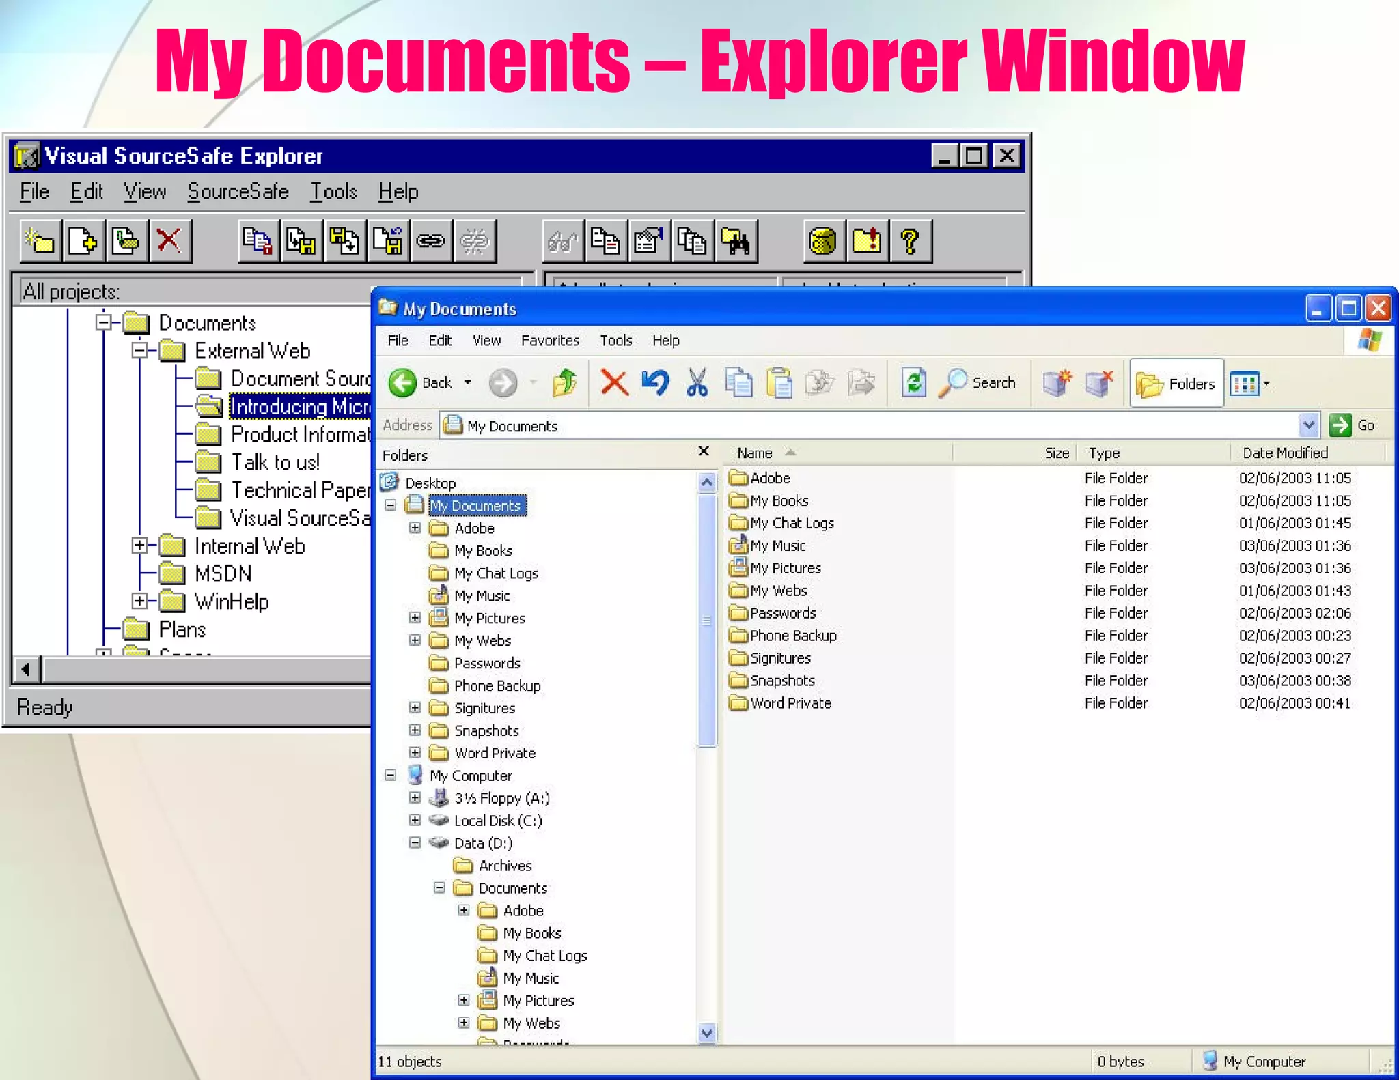Open the Favorites menu in My Documents

click(x=550, y=341)
